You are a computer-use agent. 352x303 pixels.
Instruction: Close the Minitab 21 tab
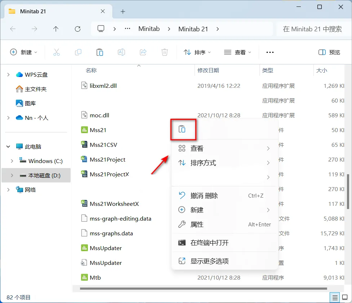click(103, 11)
